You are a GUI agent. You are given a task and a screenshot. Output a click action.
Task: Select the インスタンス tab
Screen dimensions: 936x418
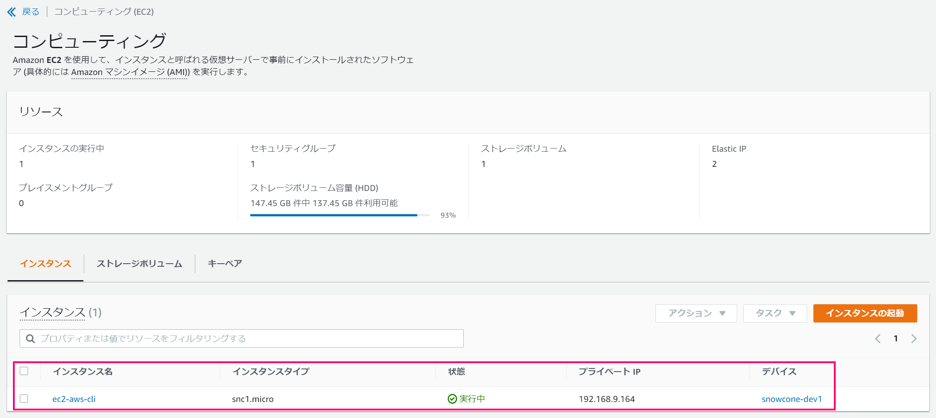click(45, 264)
